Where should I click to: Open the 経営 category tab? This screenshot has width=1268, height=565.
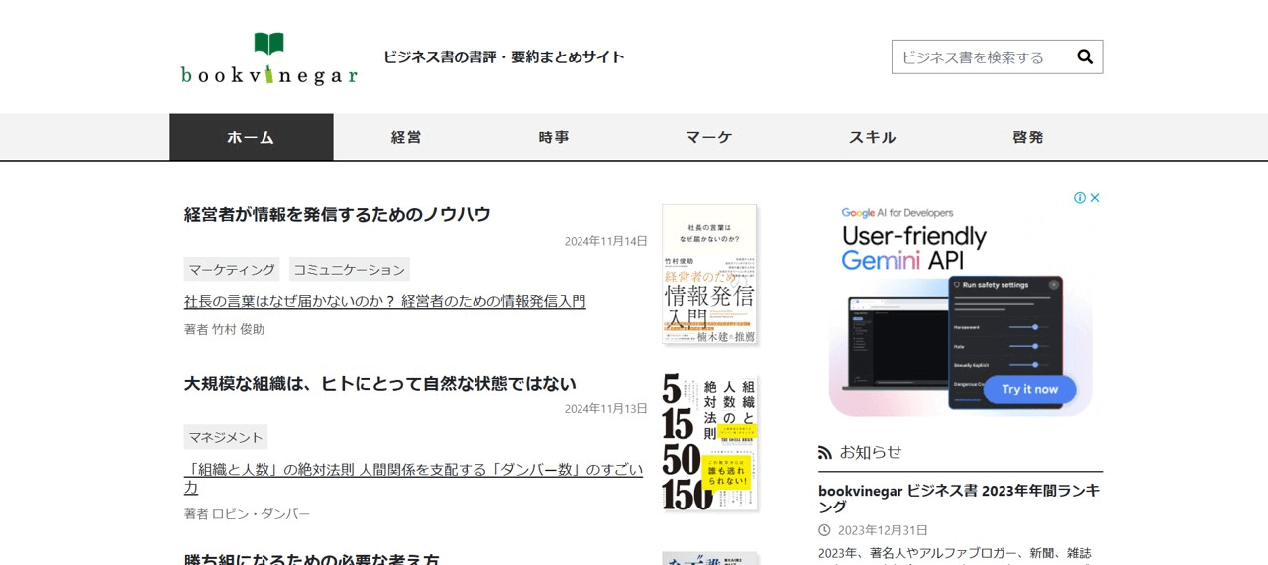click(406, 137)
